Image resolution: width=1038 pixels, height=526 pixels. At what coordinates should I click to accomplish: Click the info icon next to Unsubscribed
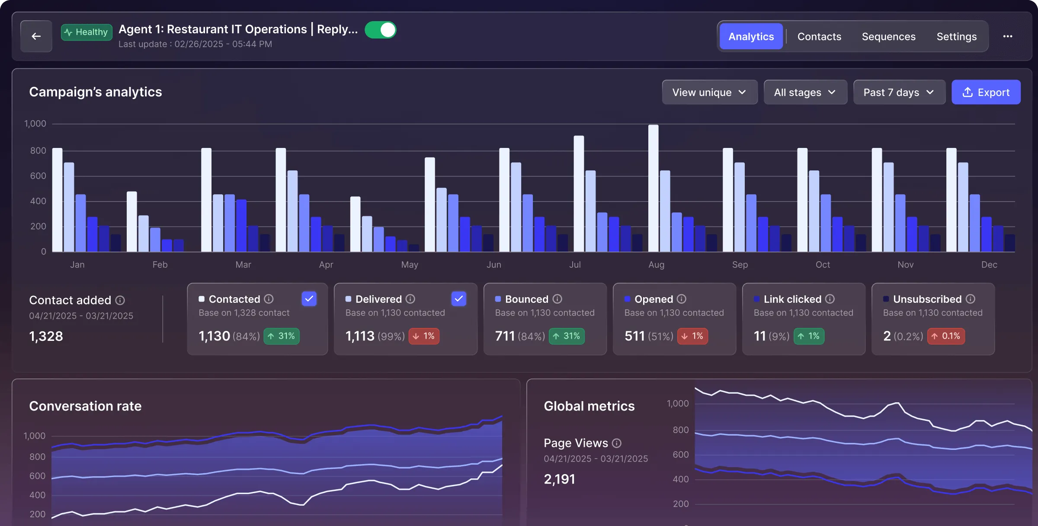[x=970, y=299]
